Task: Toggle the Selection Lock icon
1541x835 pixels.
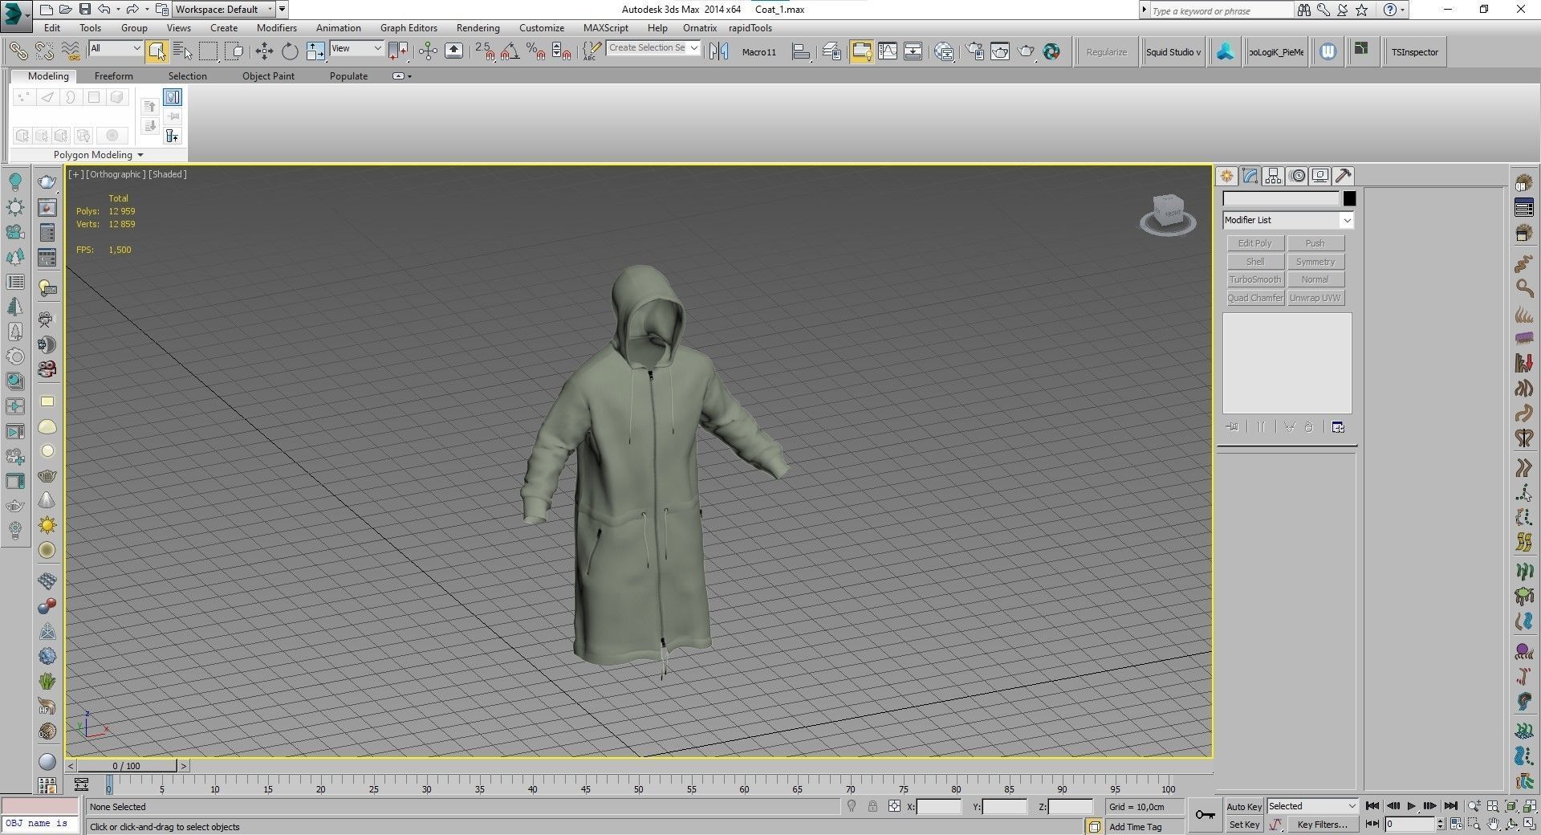Action: (x=872, y=807)
